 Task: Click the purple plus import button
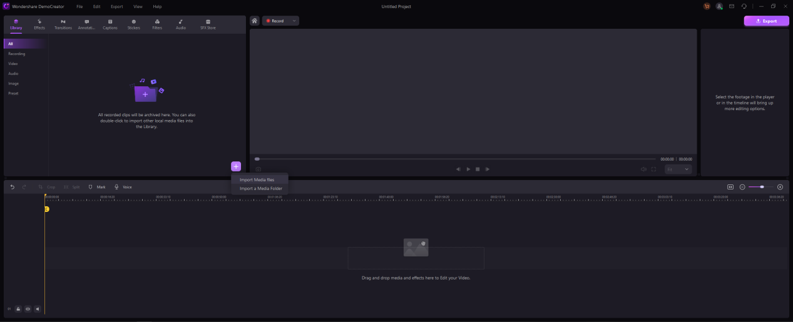point(236,166)
